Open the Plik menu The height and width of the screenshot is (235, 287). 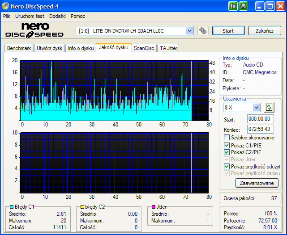click(7, 16)
